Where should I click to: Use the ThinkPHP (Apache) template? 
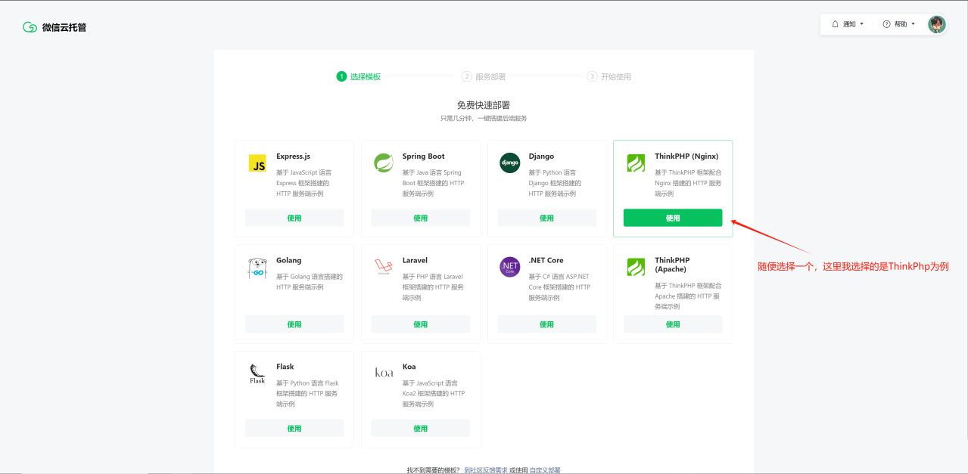673,324
